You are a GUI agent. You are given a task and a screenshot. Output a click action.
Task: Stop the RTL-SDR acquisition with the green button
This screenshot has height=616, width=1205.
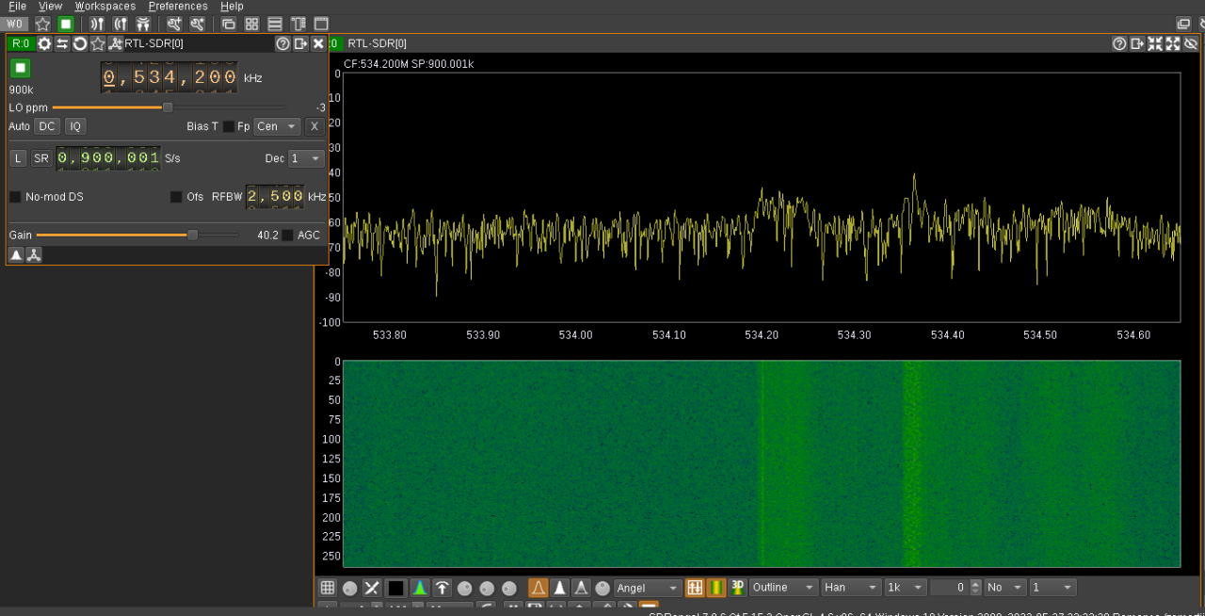tap(21, 68)
